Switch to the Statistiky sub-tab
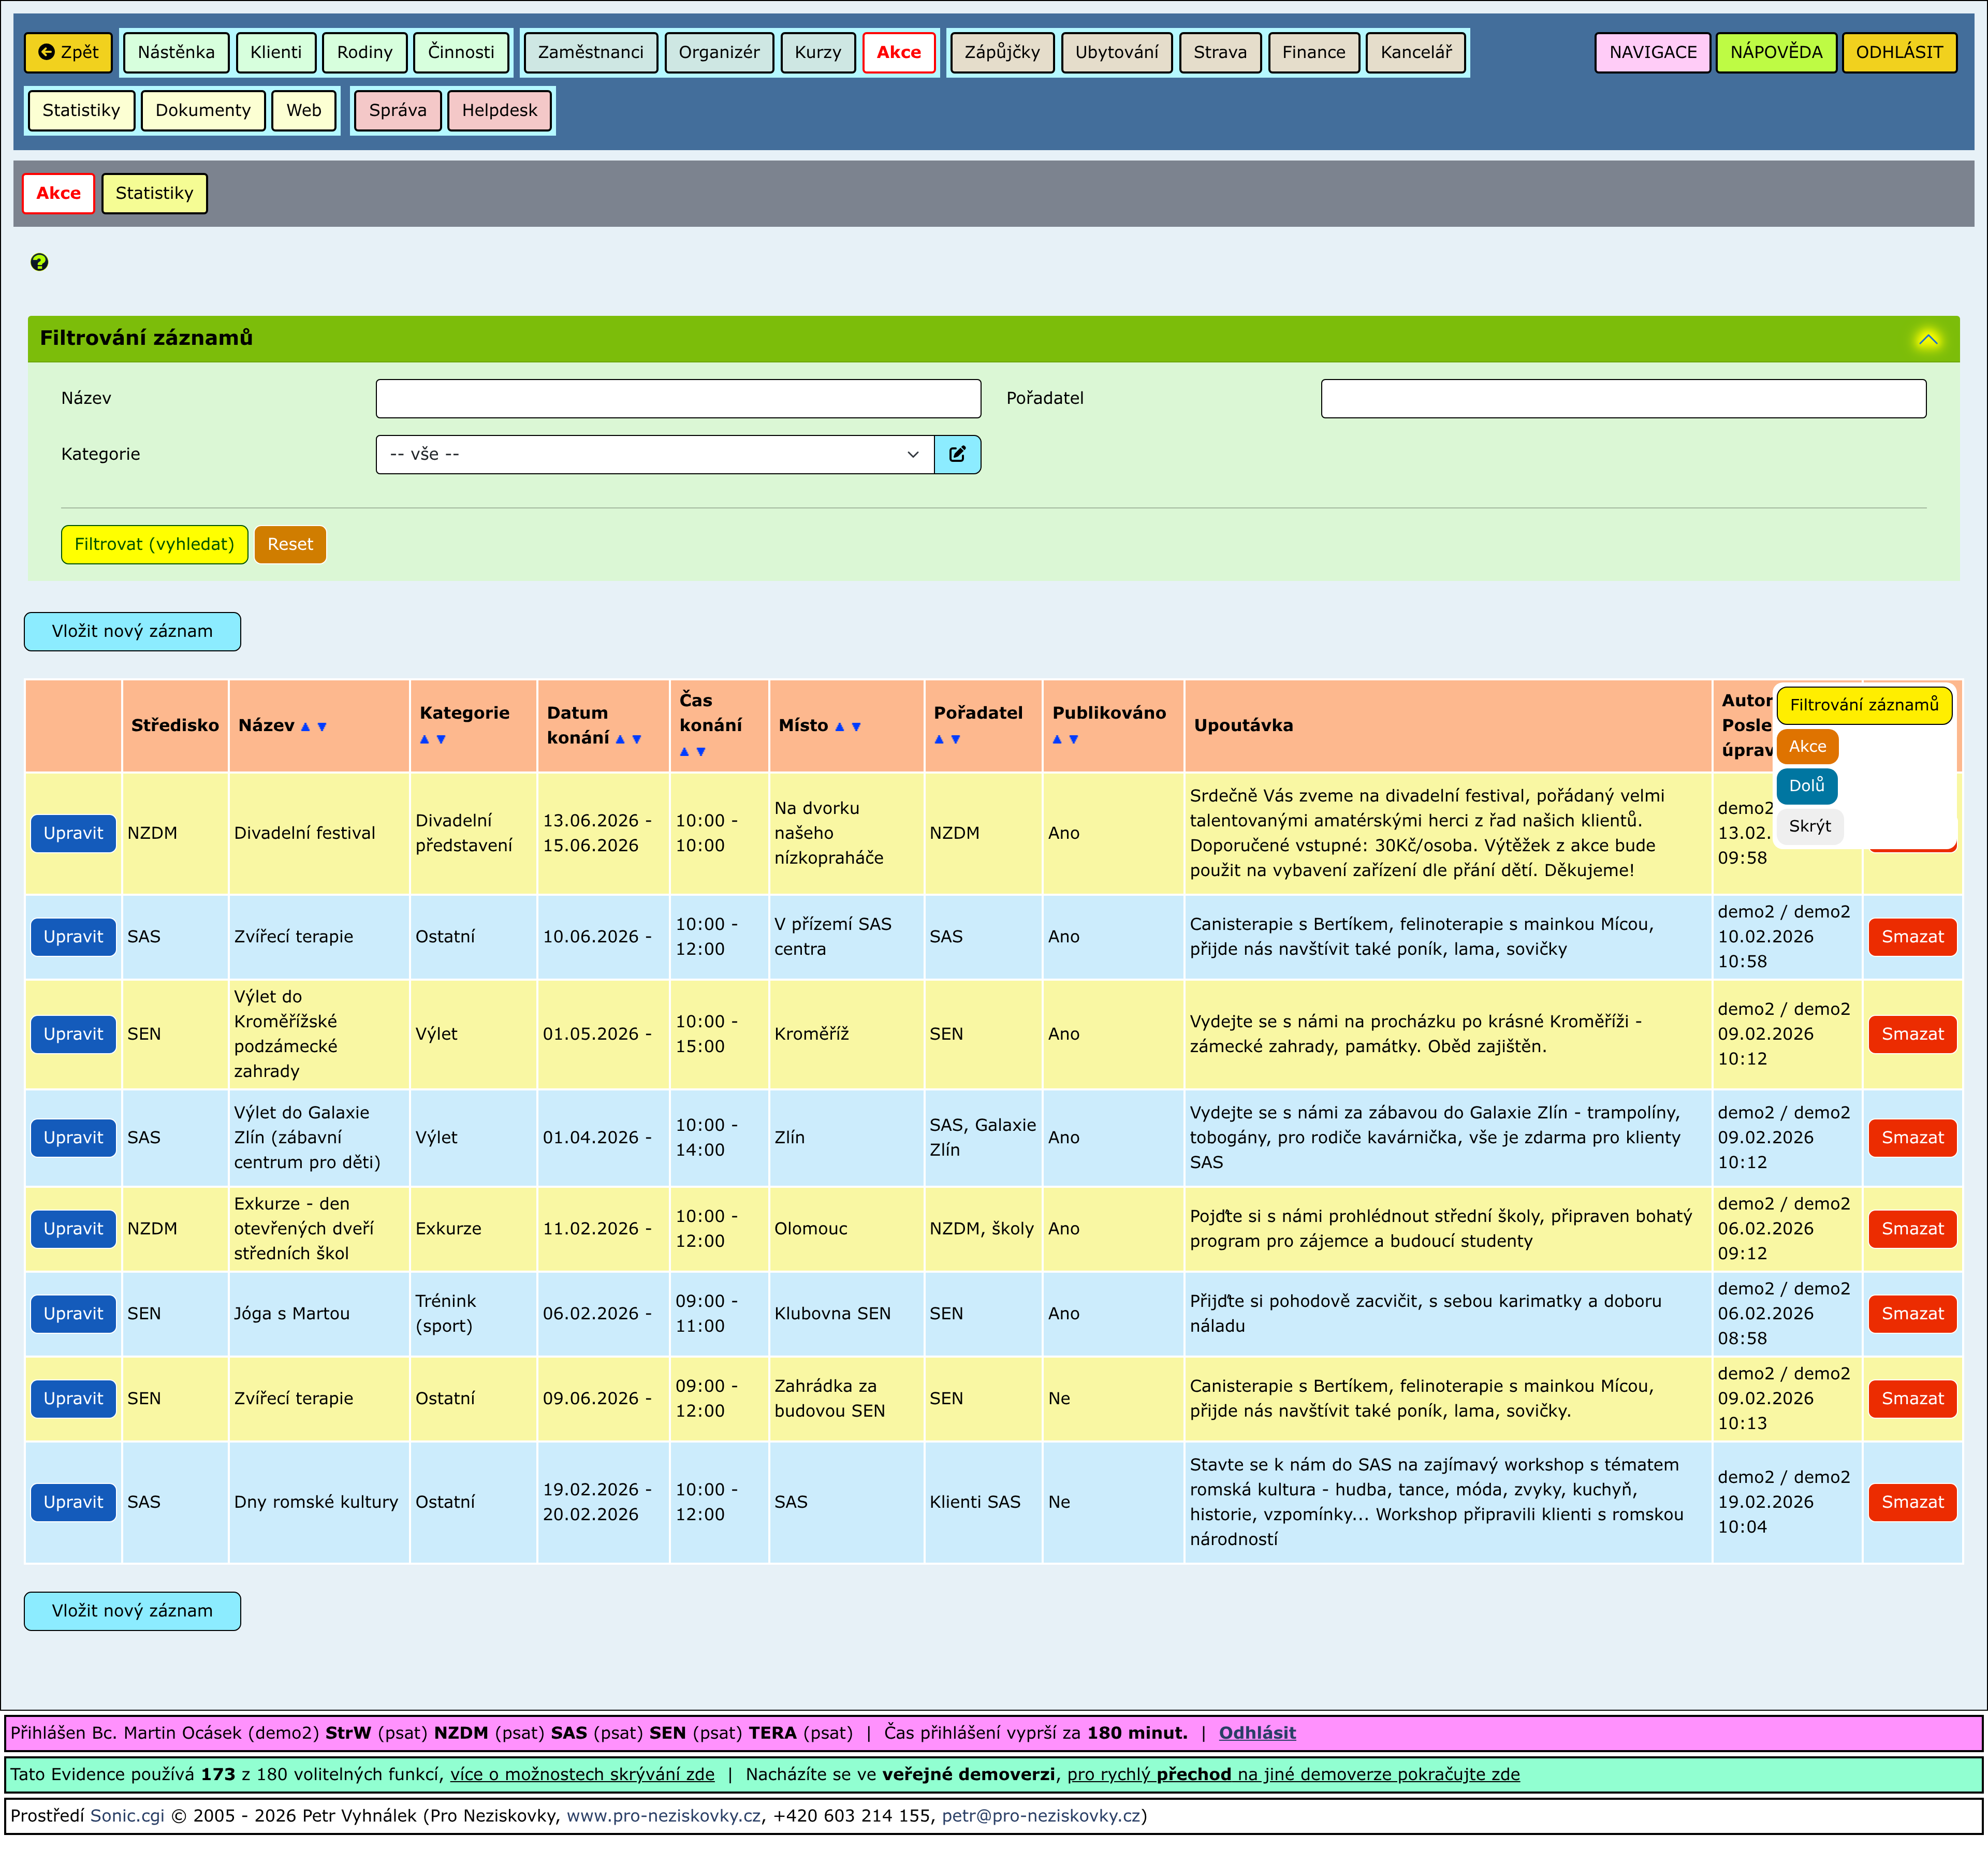1988x1864 pixels. [x=154, y=193]
